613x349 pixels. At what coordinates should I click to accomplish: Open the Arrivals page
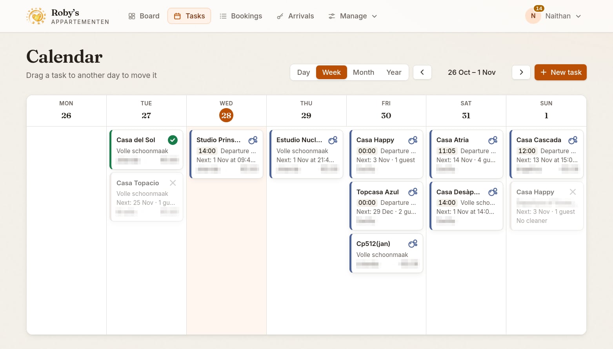(x=295, y=16)
